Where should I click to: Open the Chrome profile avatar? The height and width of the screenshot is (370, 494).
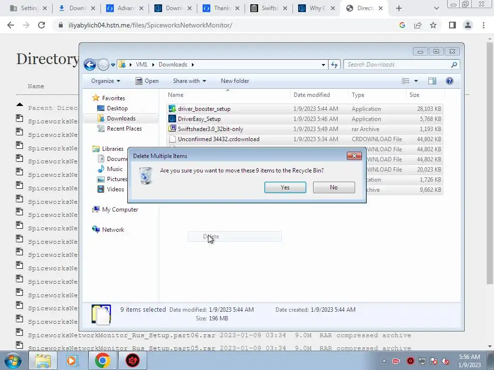(x=468, y=25)
